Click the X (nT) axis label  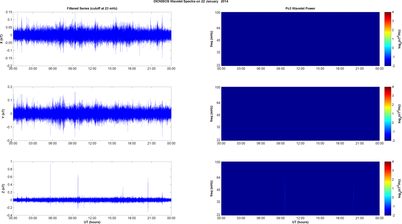[x=2, y=39]
